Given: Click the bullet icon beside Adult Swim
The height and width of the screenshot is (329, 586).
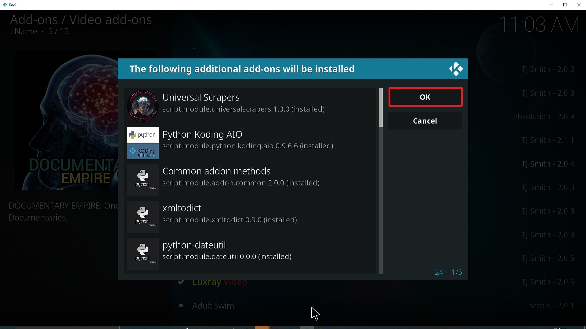Looking at the screenshot, I should point(181,306).
